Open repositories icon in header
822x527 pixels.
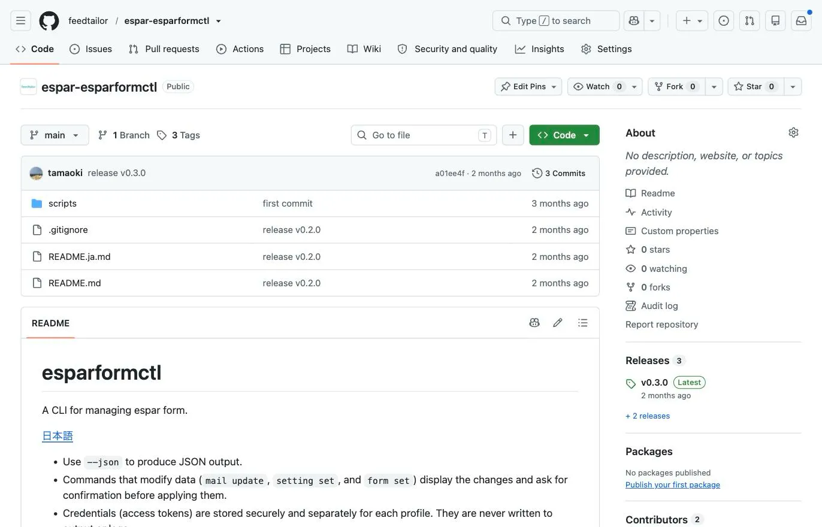pyautogui.click(x=775, y=21)
